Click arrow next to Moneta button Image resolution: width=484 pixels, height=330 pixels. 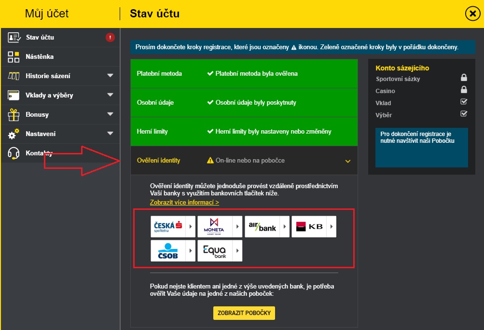coord(237,227)
